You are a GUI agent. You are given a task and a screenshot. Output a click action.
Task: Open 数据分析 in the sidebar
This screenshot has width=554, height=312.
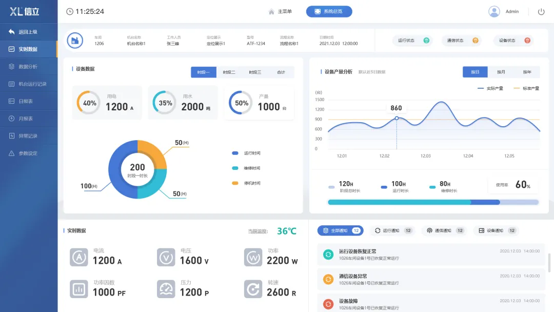(x=28, y=67)
